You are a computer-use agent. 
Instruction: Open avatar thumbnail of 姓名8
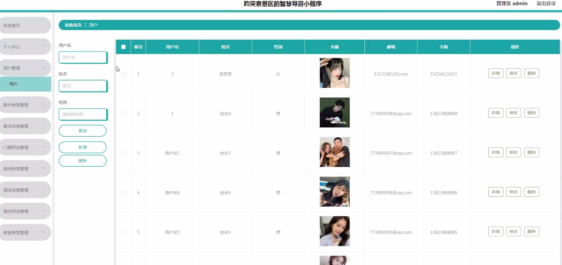[335, 112]
